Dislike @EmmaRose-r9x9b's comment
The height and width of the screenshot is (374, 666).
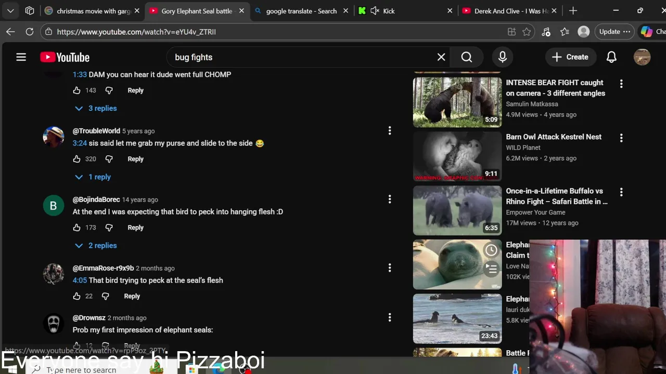[x=105, y=296]
